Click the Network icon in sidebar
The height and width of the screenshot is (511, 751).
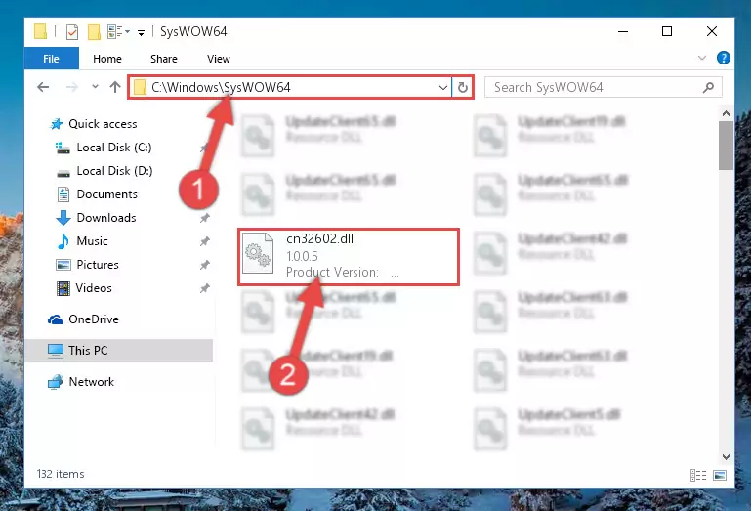click(56, 382)
